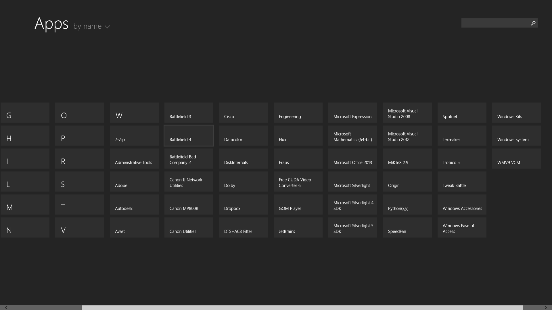Viewport: 552px width, 310px height.
Task: Select the 7-Zip group tile
Action: tap(134, 136)
